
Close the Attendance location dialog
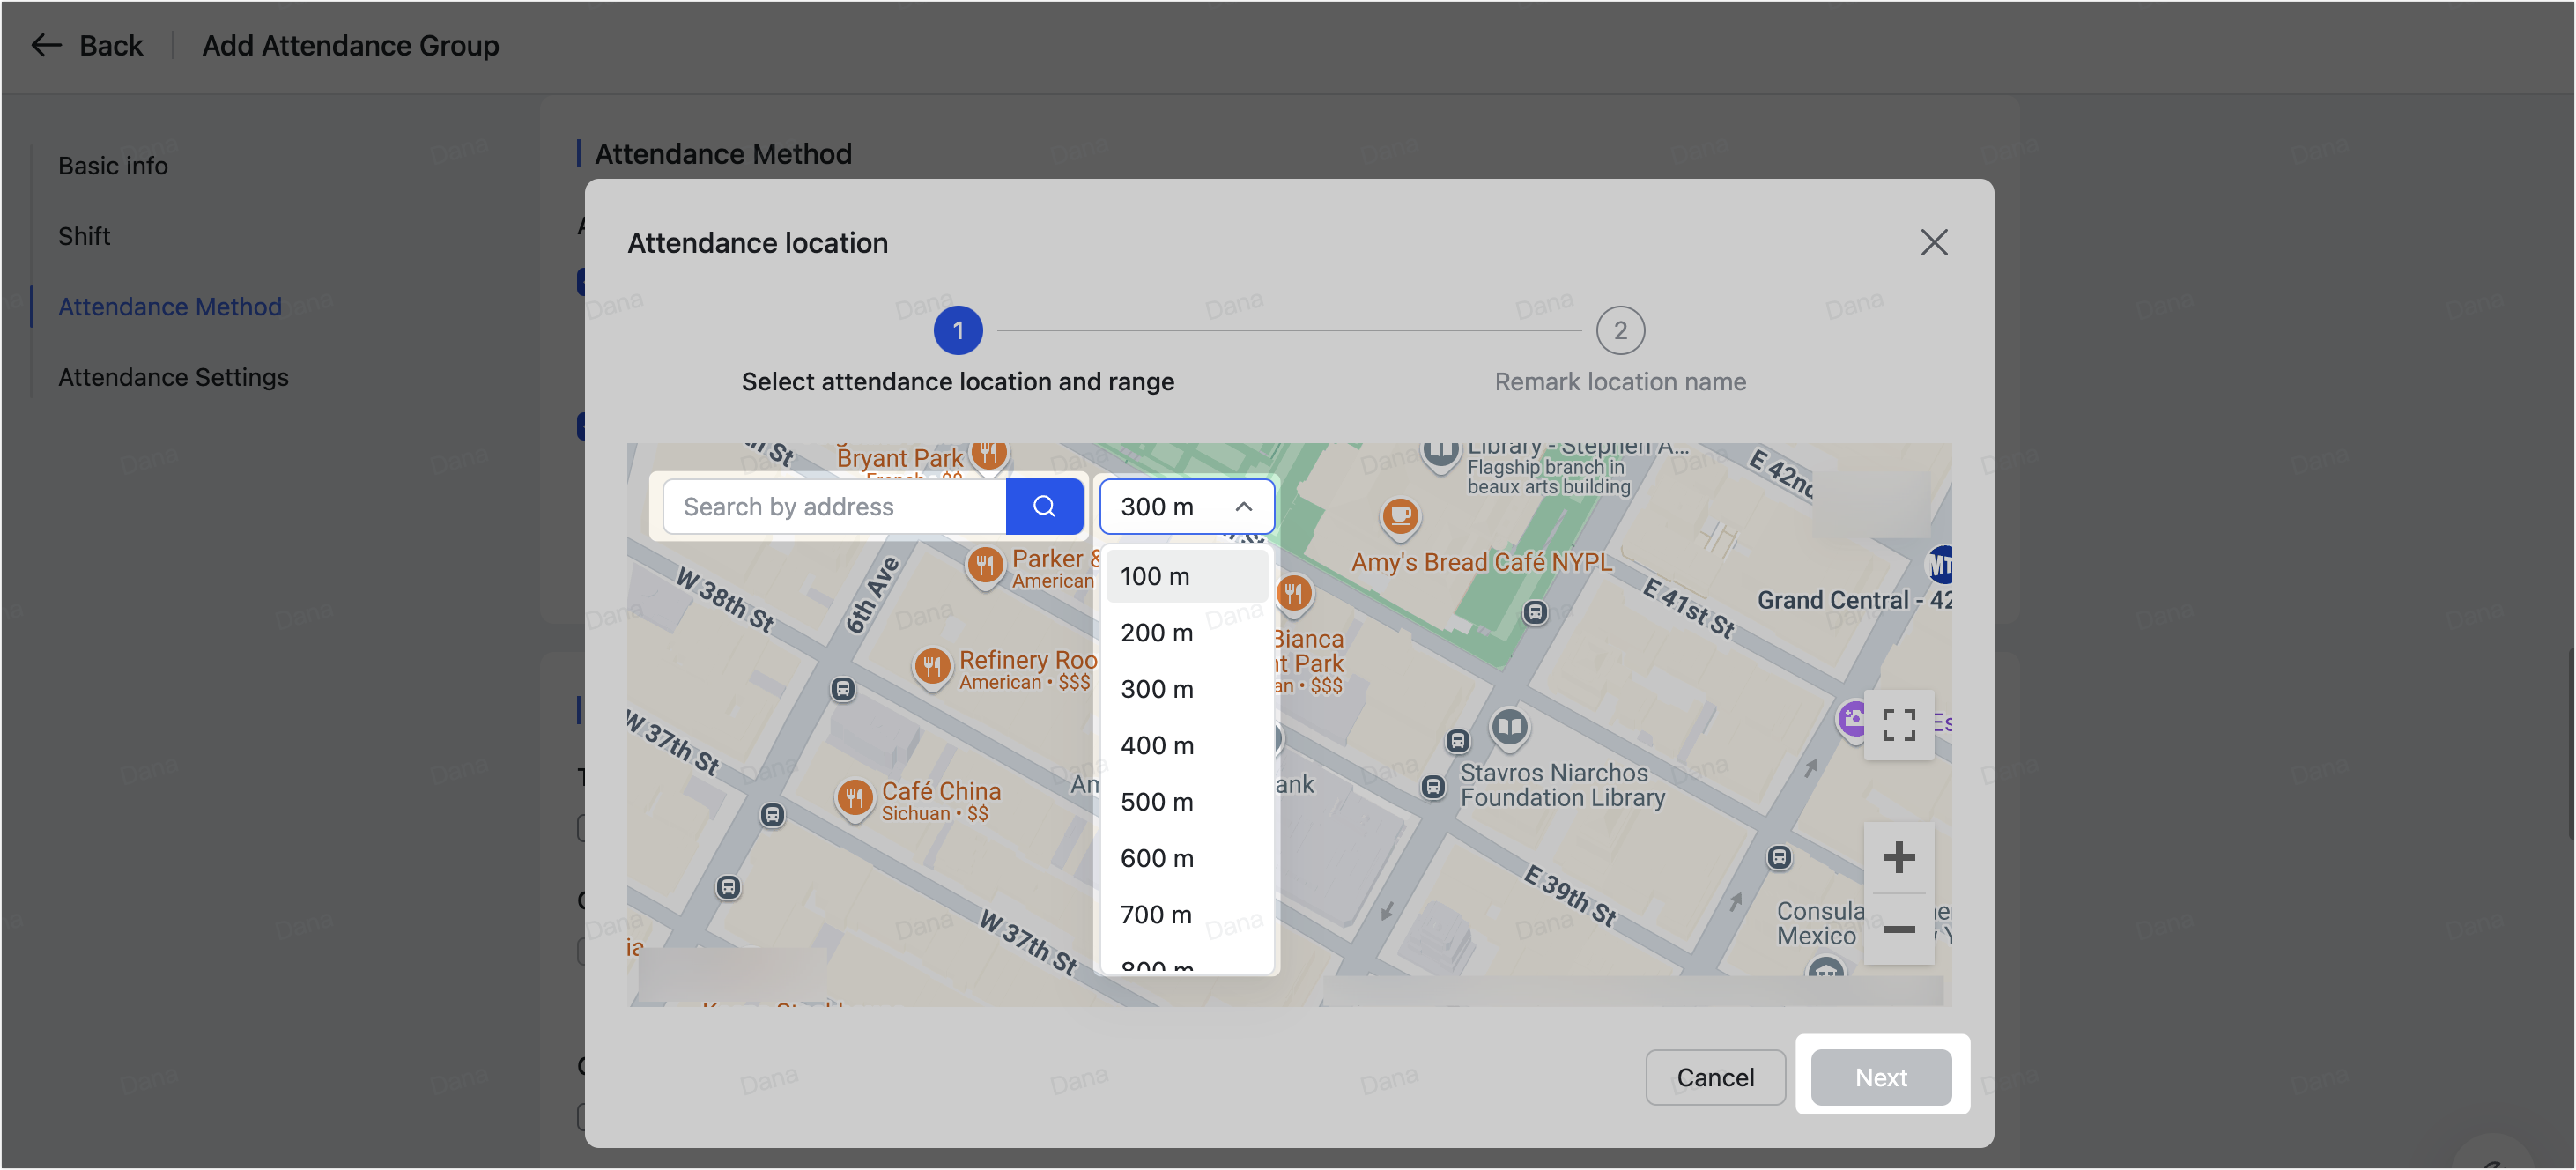point(1934,242)
